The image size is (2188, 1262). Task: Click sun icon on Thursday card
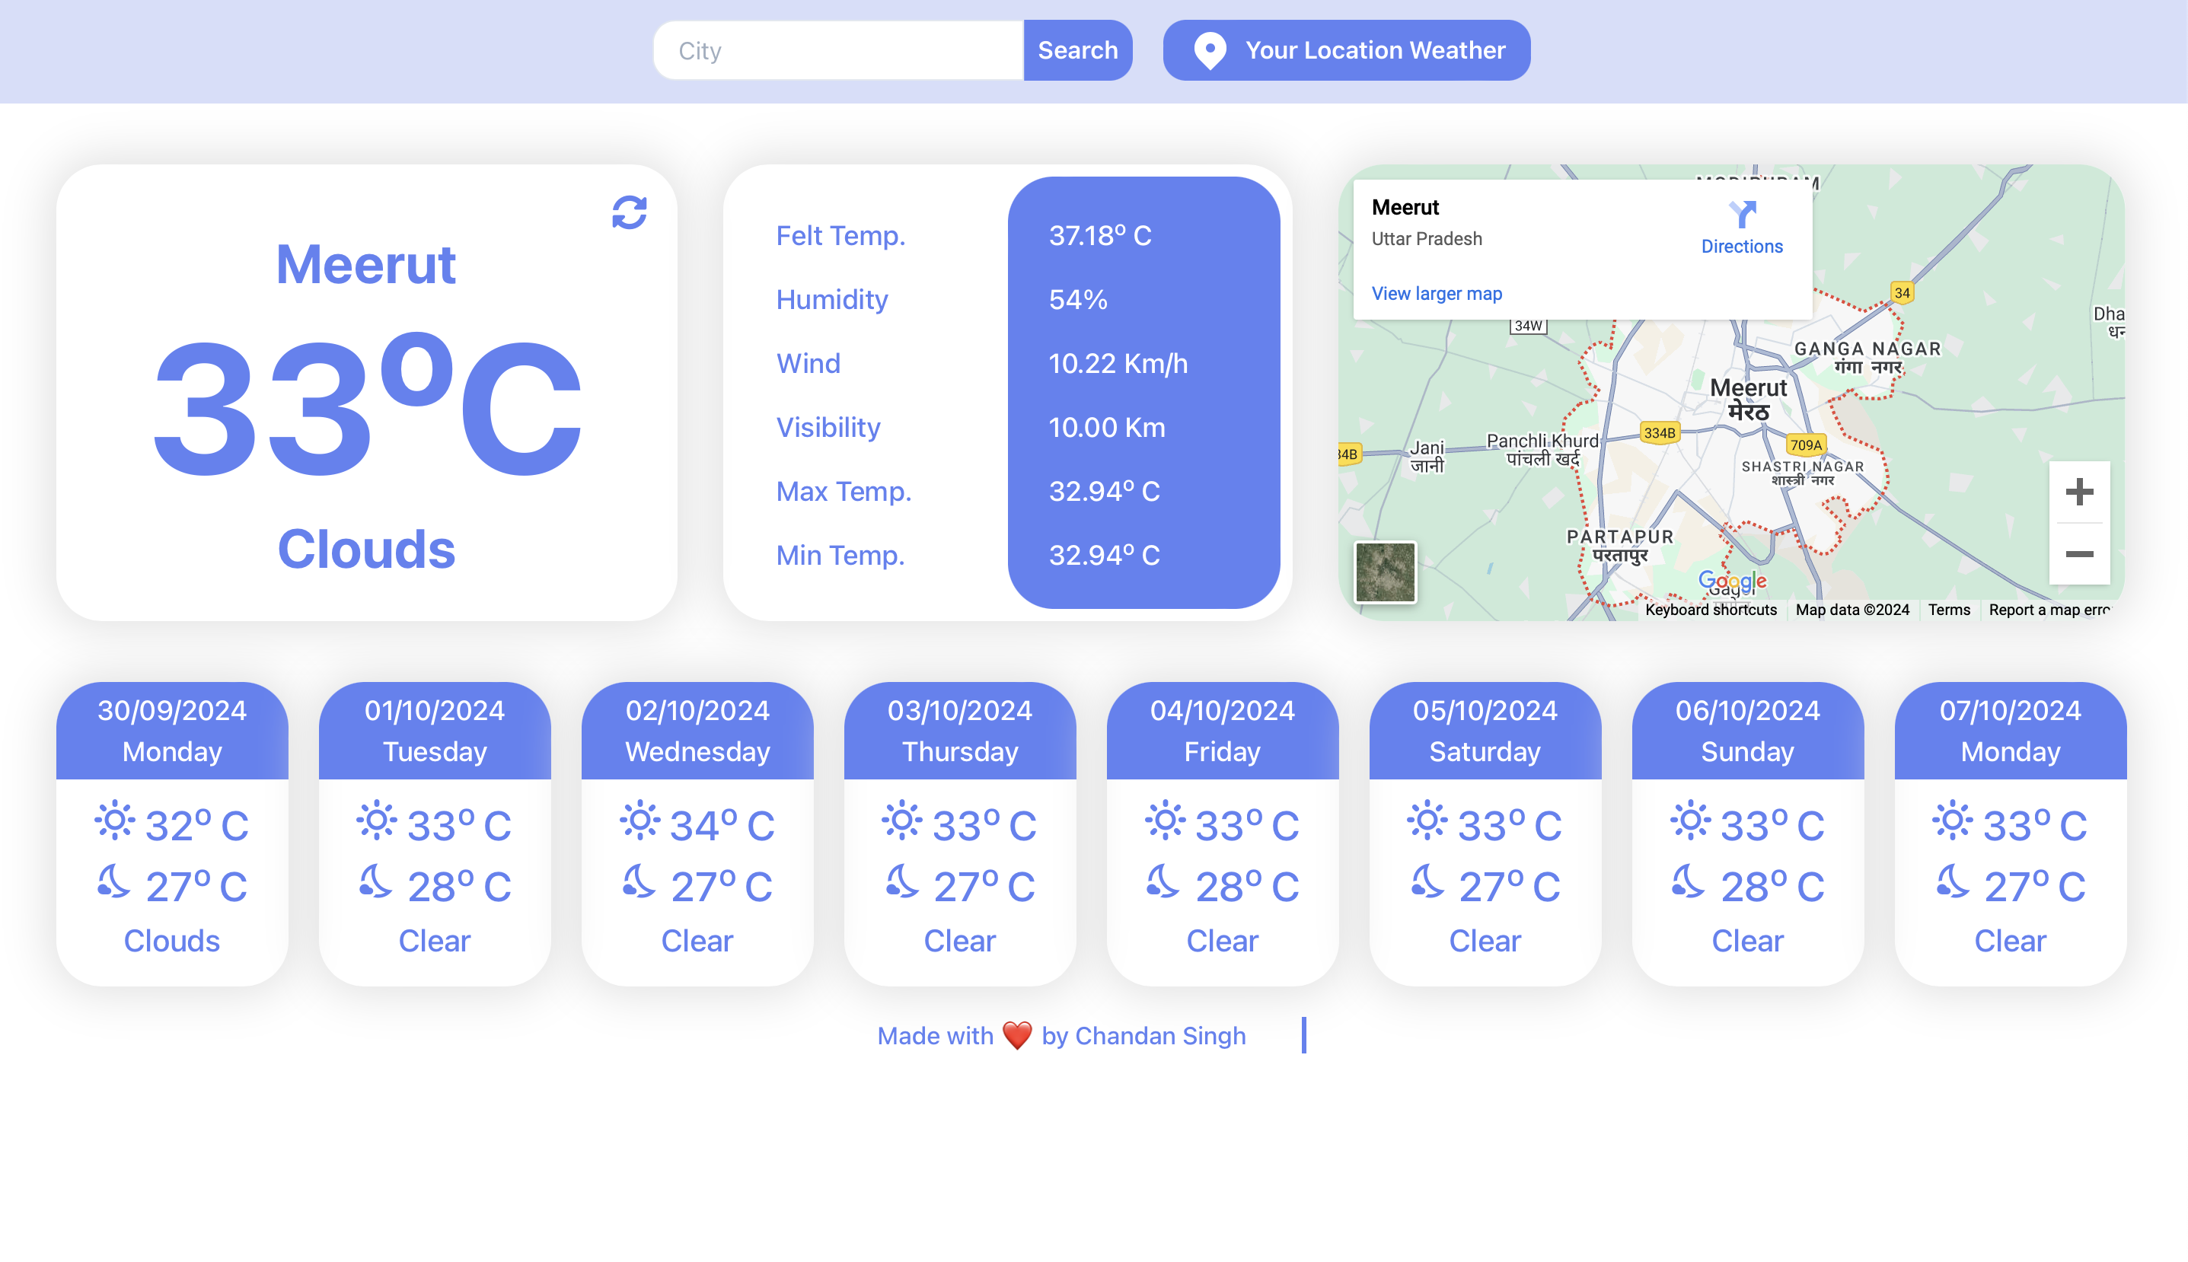pyautogui.click(x=902, y=820)
